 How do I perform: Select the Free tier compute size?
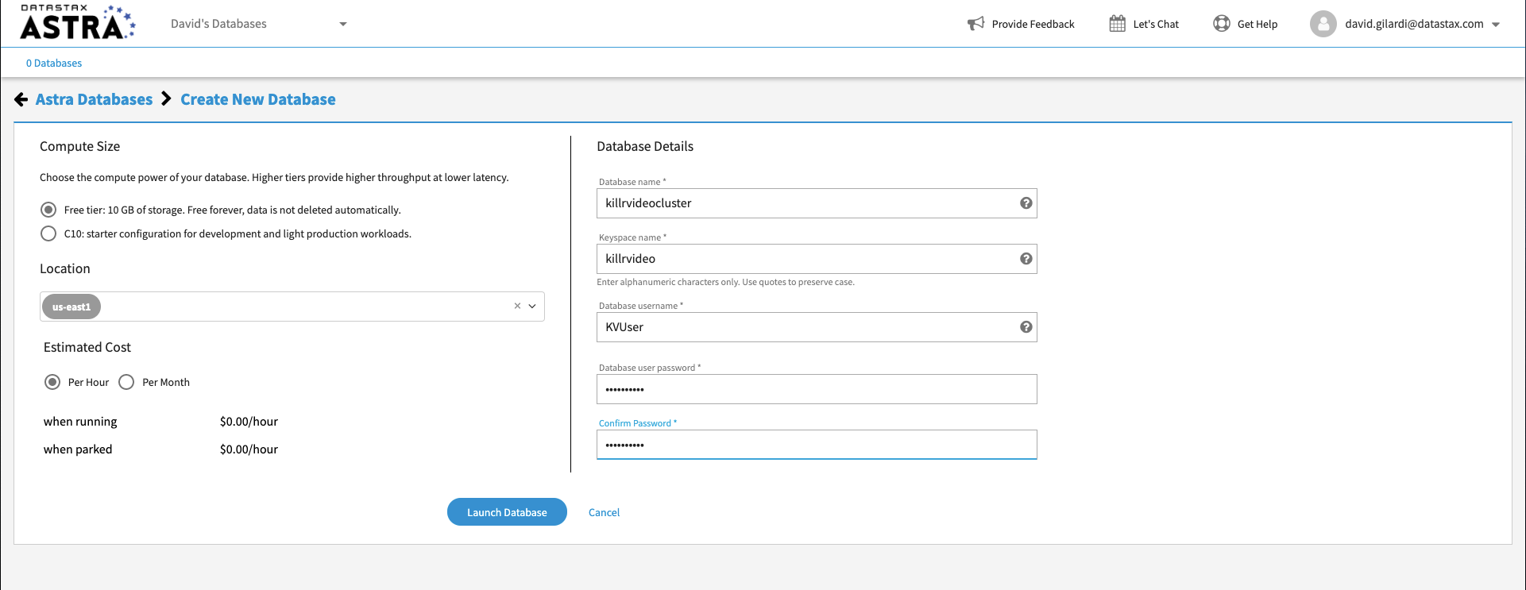(48, 210)
